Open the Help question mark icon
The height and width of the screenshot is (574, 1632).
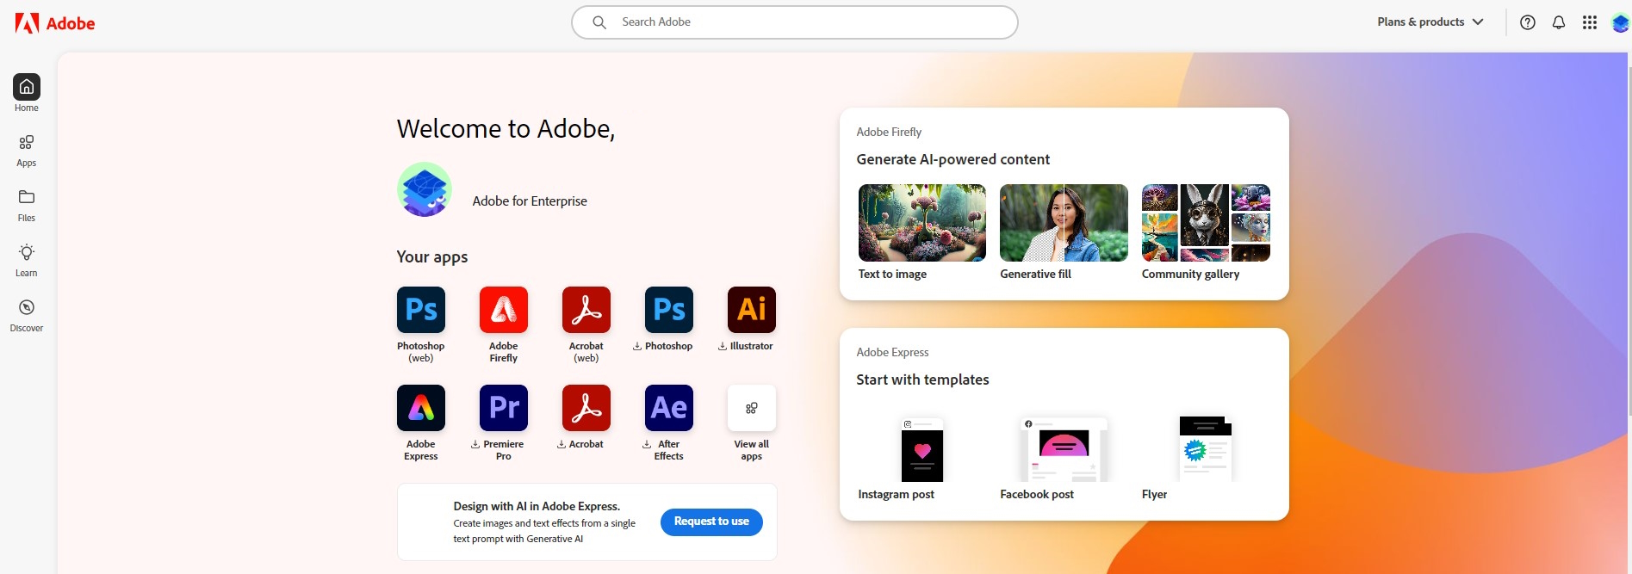click(1528, 22)
